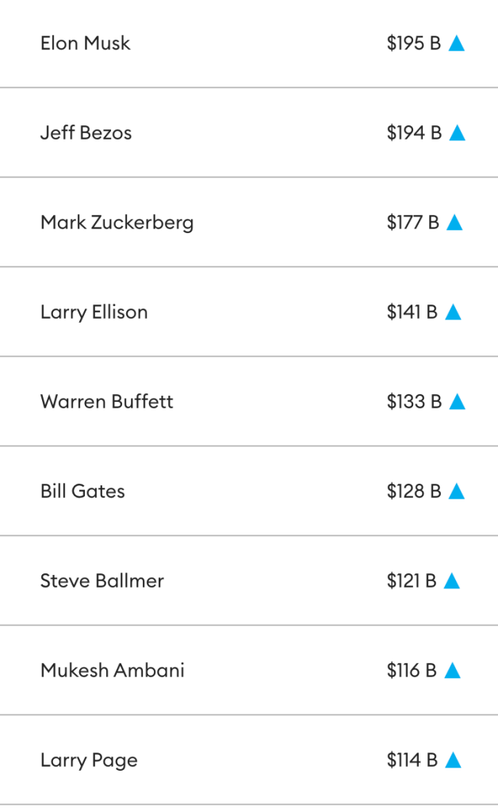The height and width of the screenshot is (812, 498).
Task: Click the blue arrow in Steve Ballmer's row
Action: 452,581
